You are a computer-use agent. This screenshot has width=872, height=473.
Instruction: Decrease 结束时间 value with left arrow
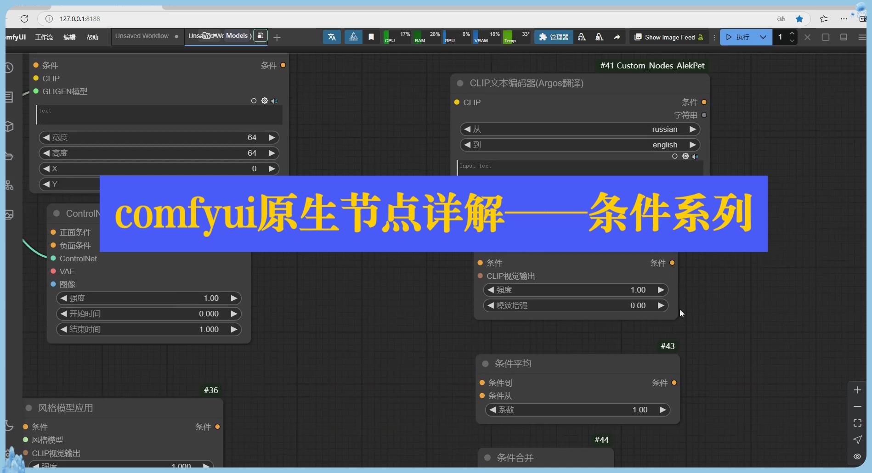64,329
